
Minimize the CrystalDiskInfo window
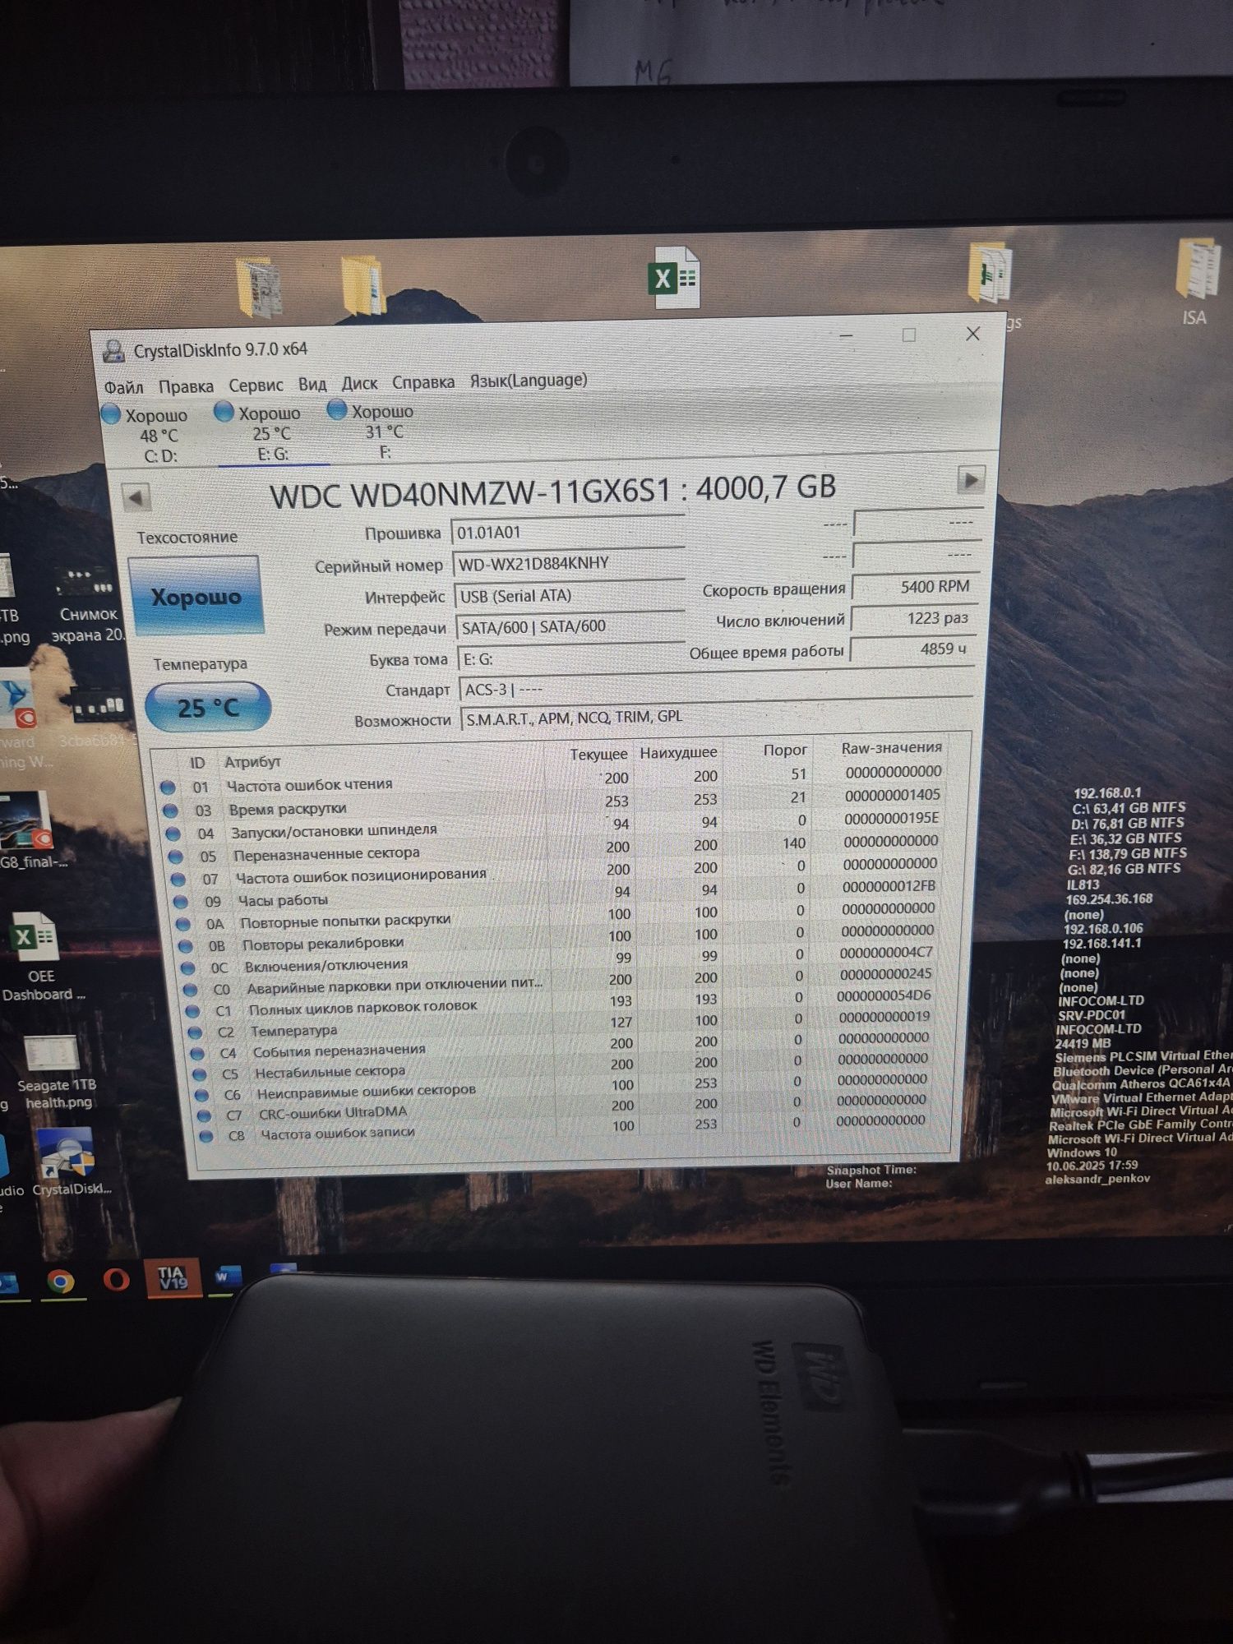pyautogui.click(x=846, y=336)
